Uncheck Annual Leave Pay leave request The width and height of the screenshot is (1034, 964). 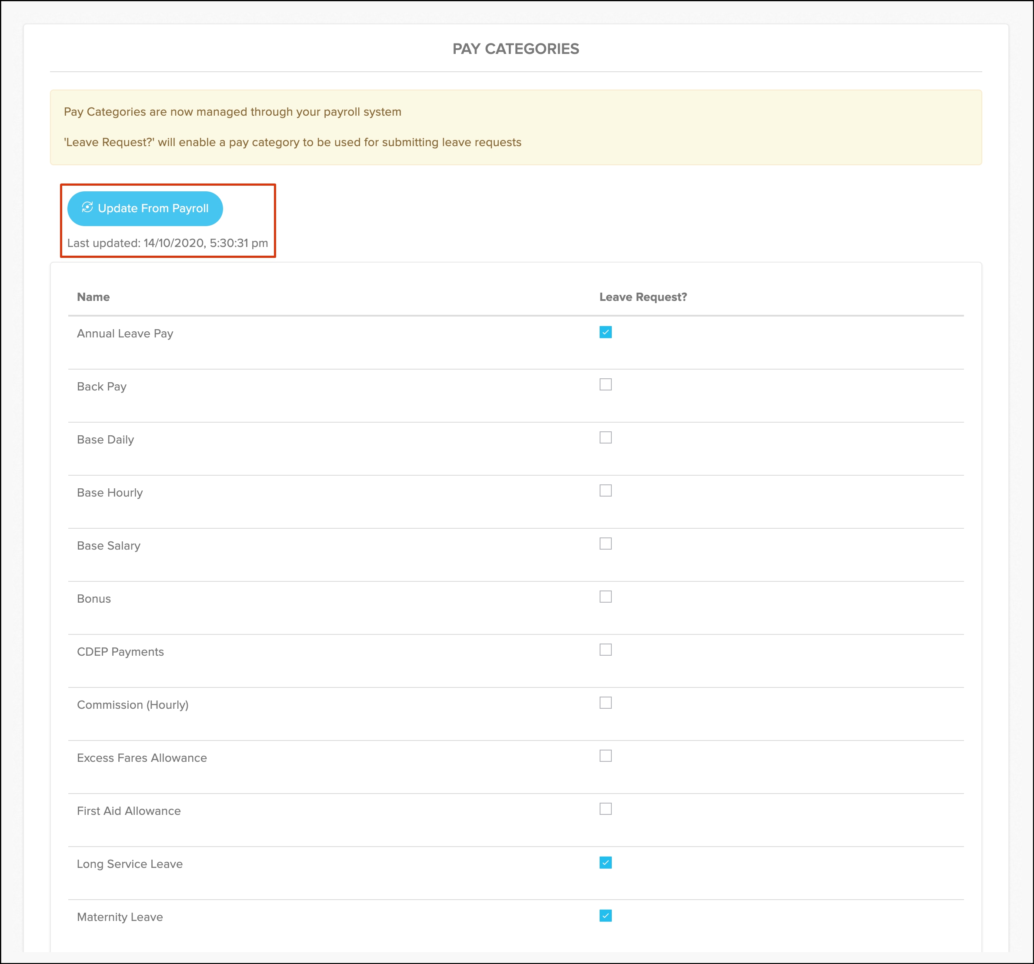click(x=605, y=332)
